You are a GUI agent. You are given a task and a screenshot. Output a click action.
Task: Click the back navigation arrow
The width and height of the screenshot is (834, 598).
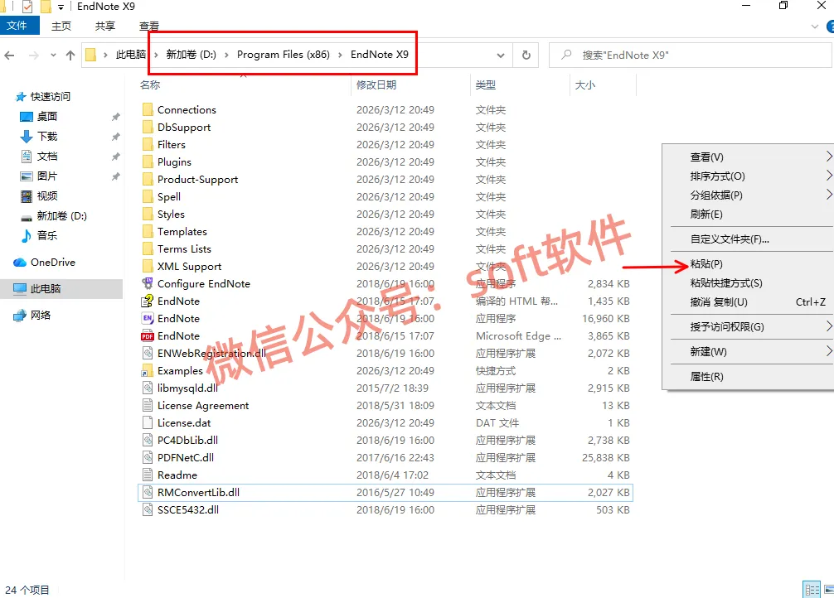pos(10,55)
